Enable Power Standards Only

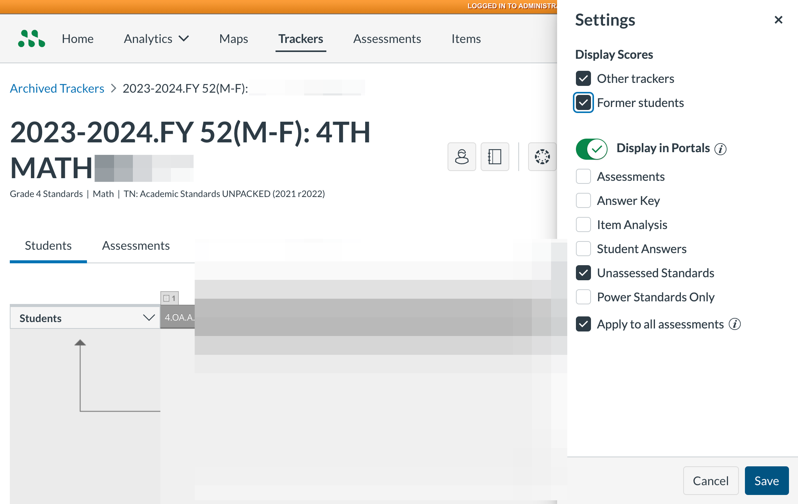[583, 297]
